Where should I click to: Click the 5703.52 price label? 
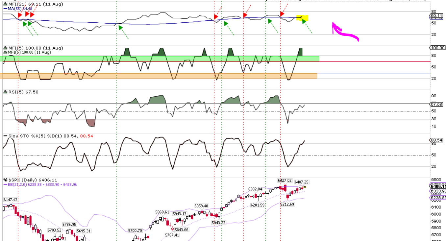pyautogui.click(x=55, y=230)
